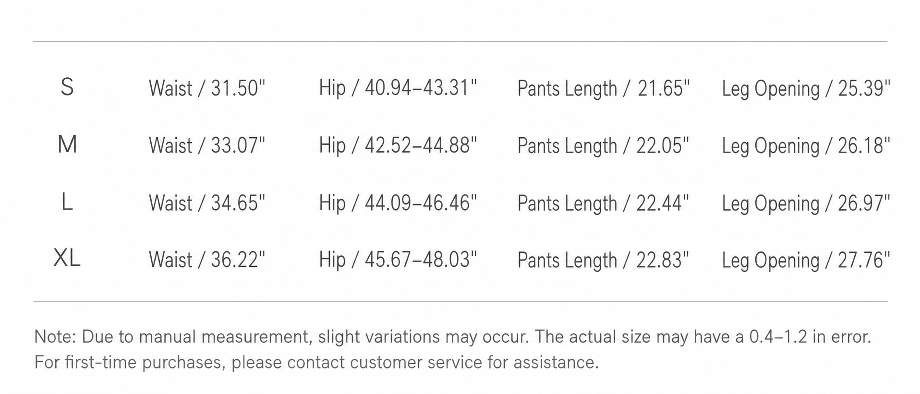
Task: Click Hip / 45.67–48.03" cell
Action: pos(398,260)
